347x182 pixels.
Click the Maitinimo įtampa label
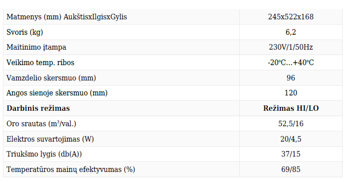point(36,47)
